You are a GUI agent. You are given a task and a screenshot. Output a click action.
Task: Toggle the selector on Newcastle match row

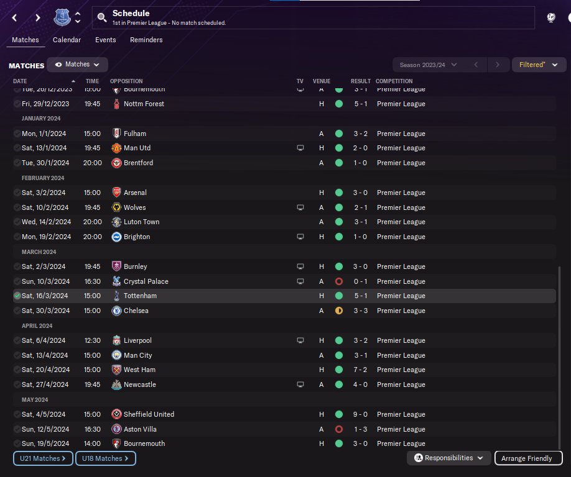point(17,384)
